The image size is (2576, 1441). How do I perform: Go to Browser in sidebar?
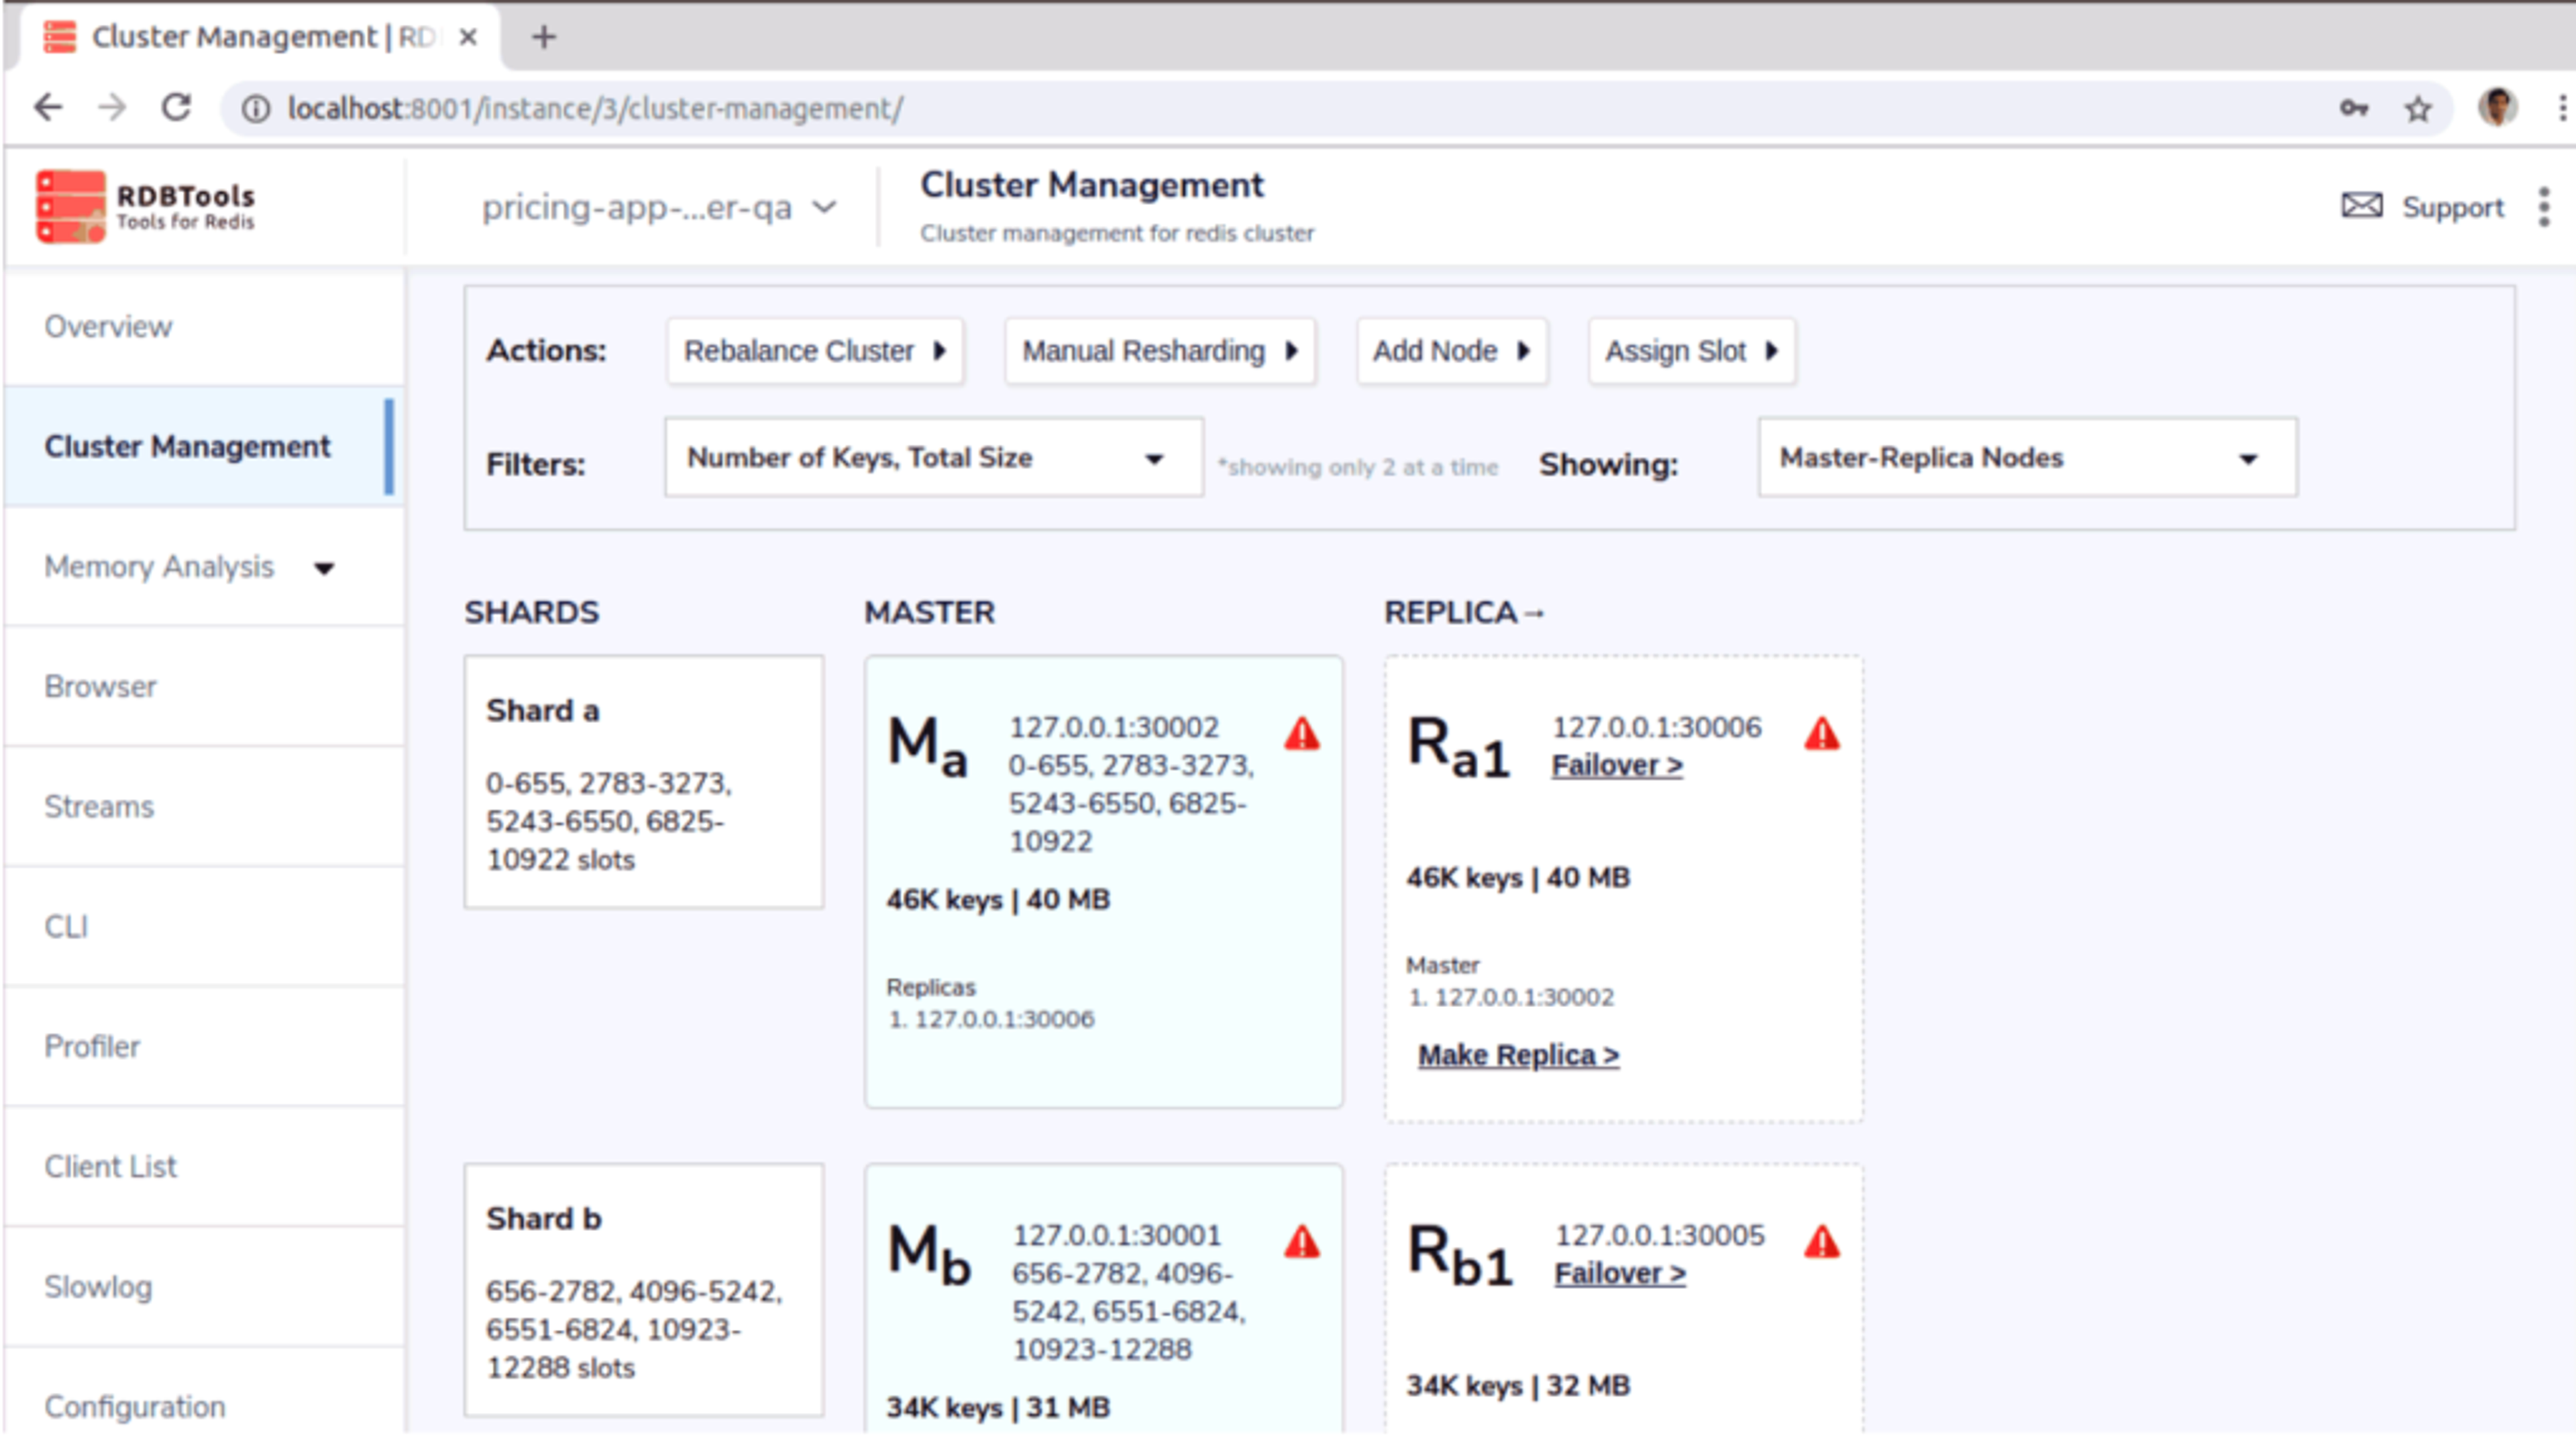tap(100, 687)
